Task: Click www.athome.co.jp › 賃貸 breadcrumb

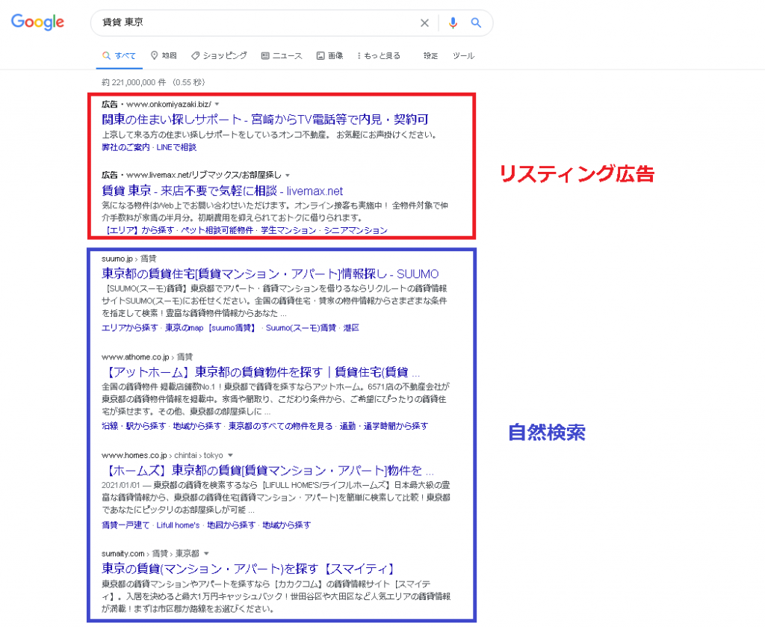Action: (x=147, y=357)
